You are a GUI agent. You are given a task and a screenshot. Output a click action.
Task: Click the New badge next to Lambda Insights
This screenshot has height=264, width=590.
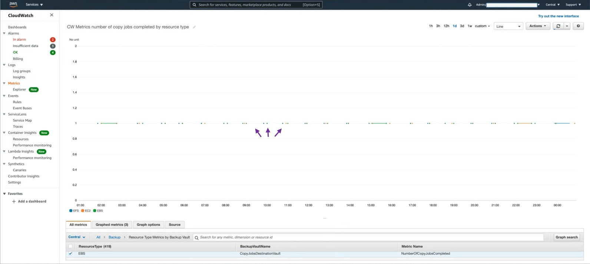(x=42, y=152)
